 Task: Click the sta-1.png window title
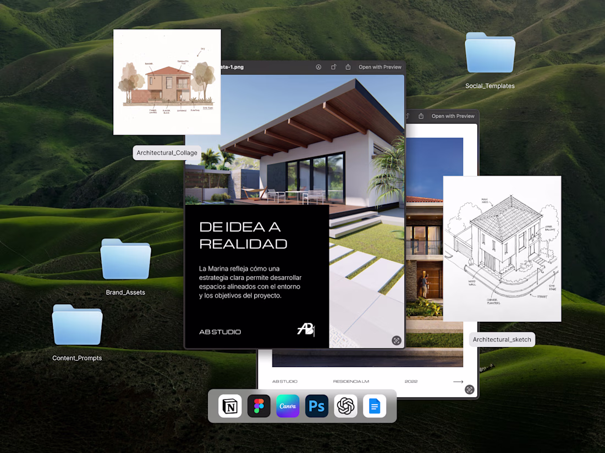click(232, 67)
